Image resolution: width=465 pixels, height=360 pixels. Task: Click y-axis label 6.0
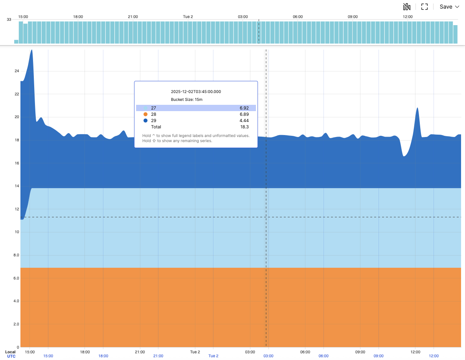point(16,278)
